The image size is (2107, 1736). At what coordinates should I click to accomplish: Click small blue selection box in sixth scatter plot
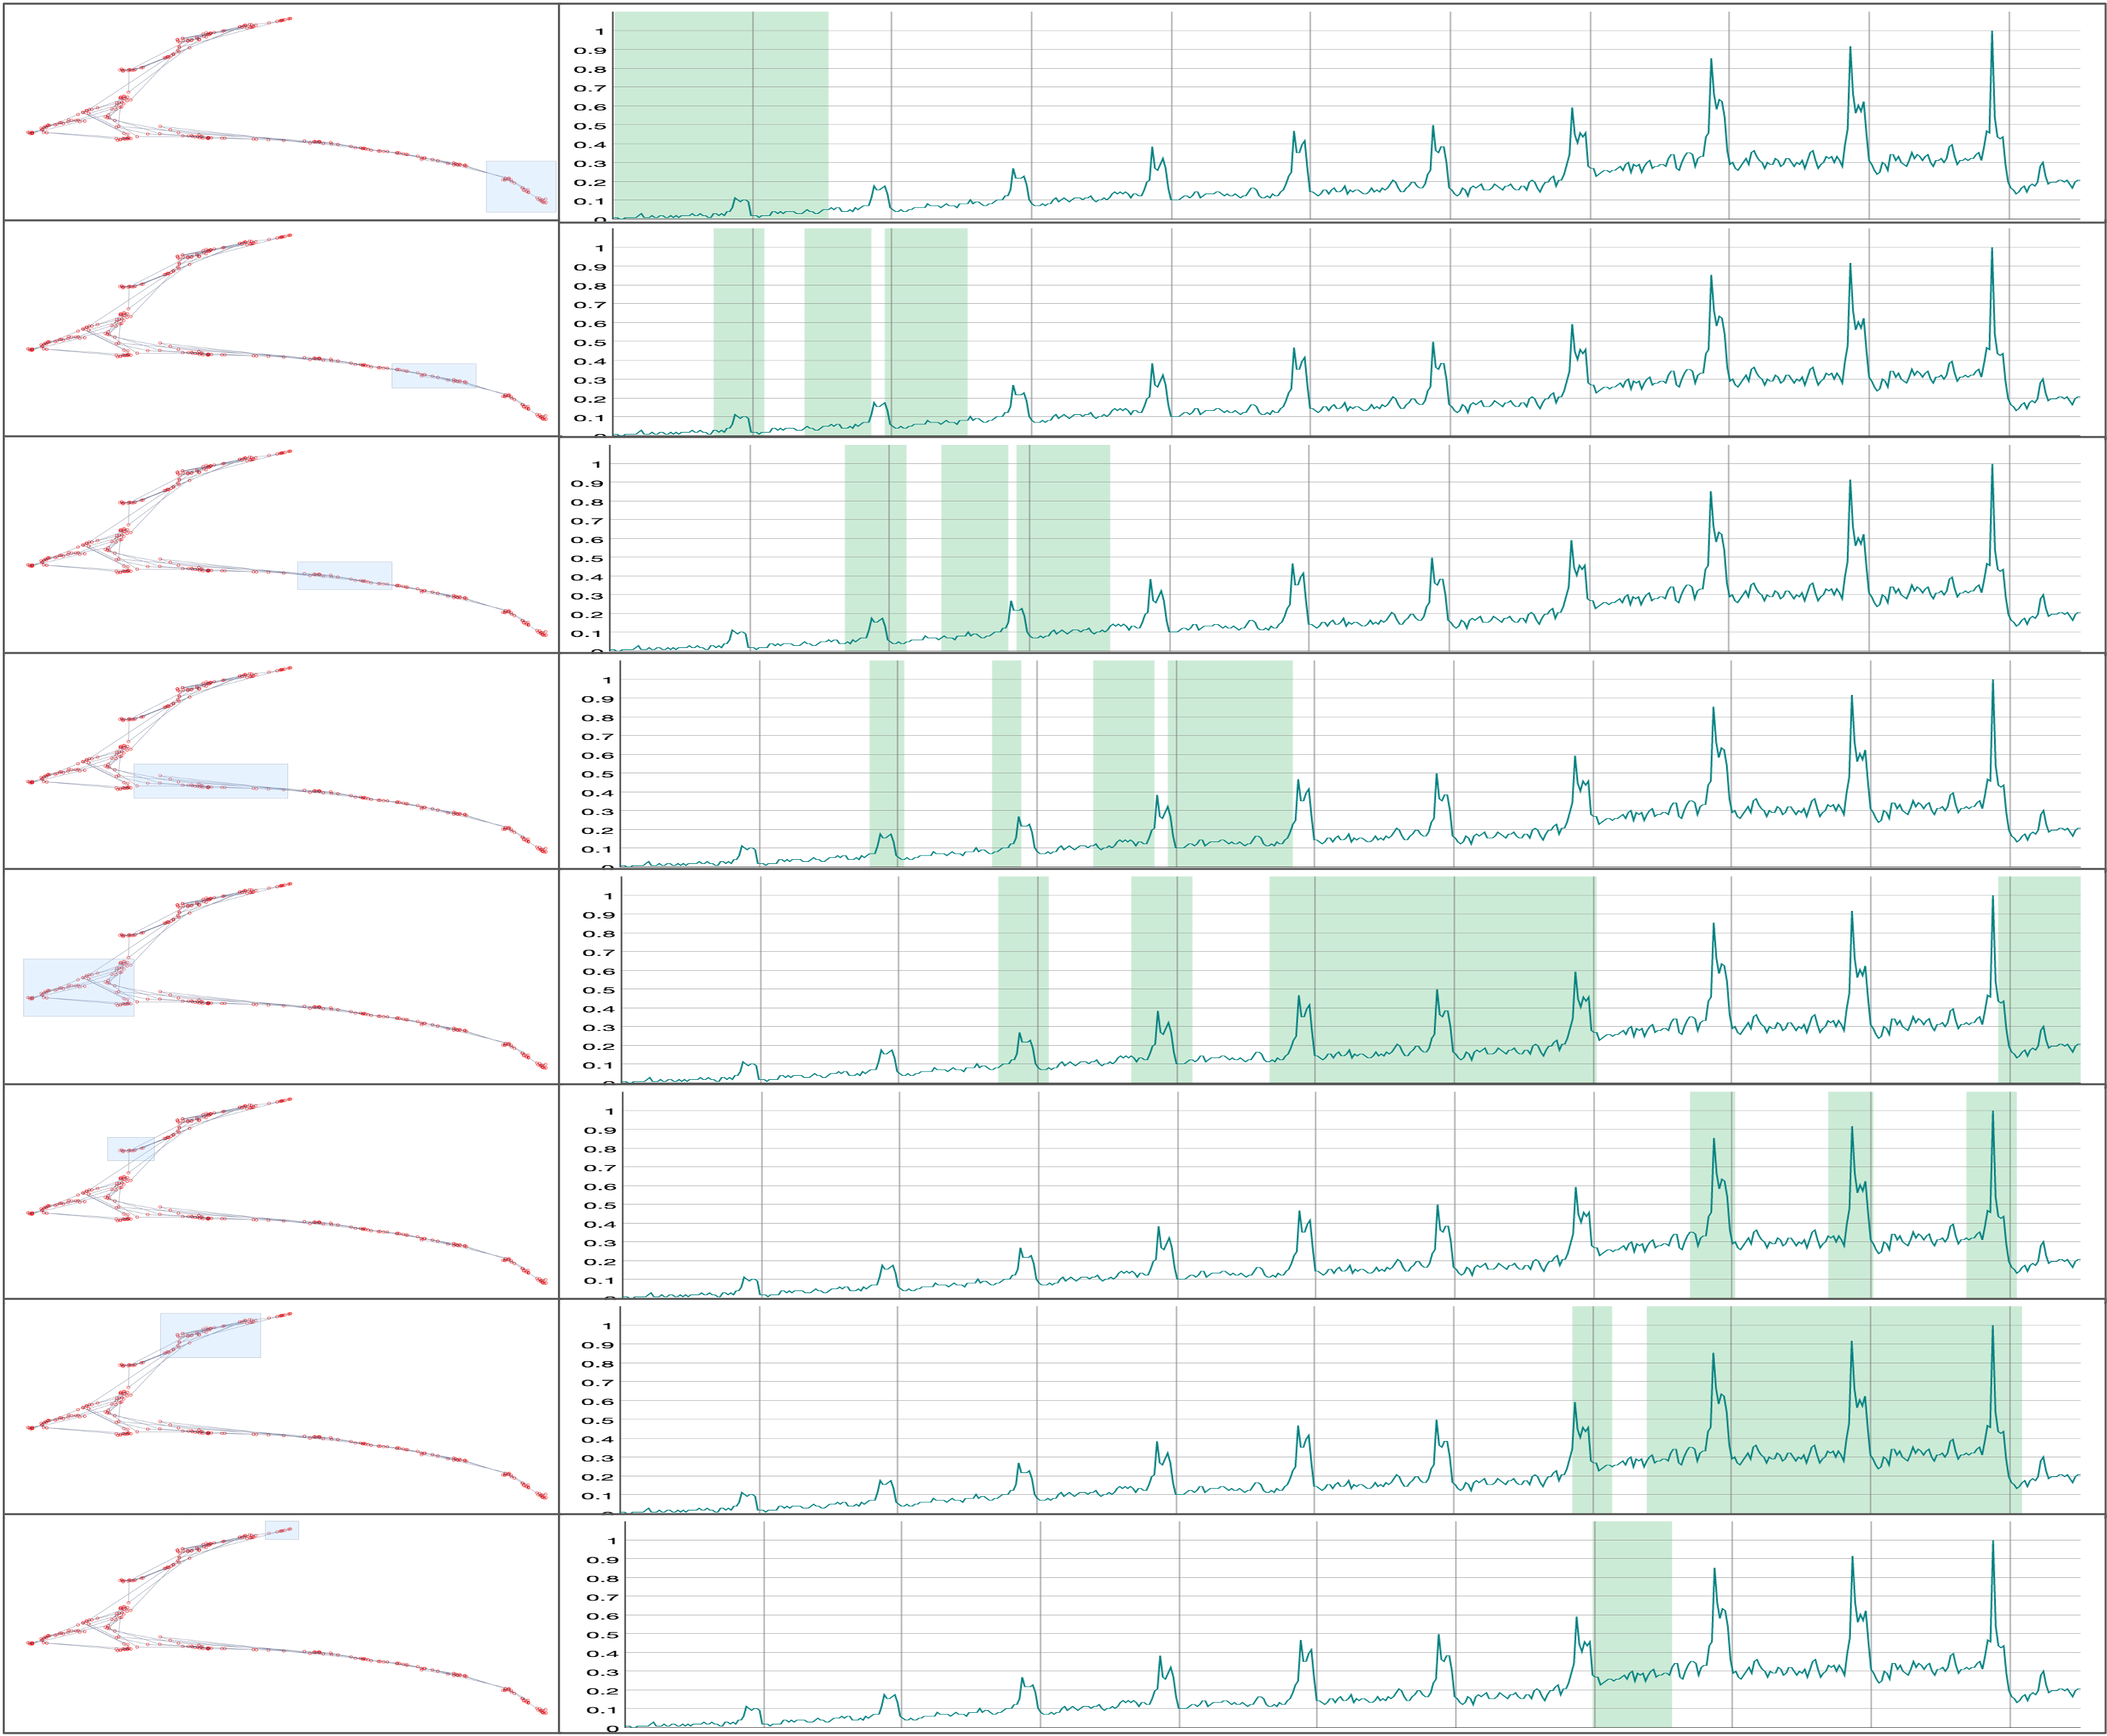(131, 1148)
